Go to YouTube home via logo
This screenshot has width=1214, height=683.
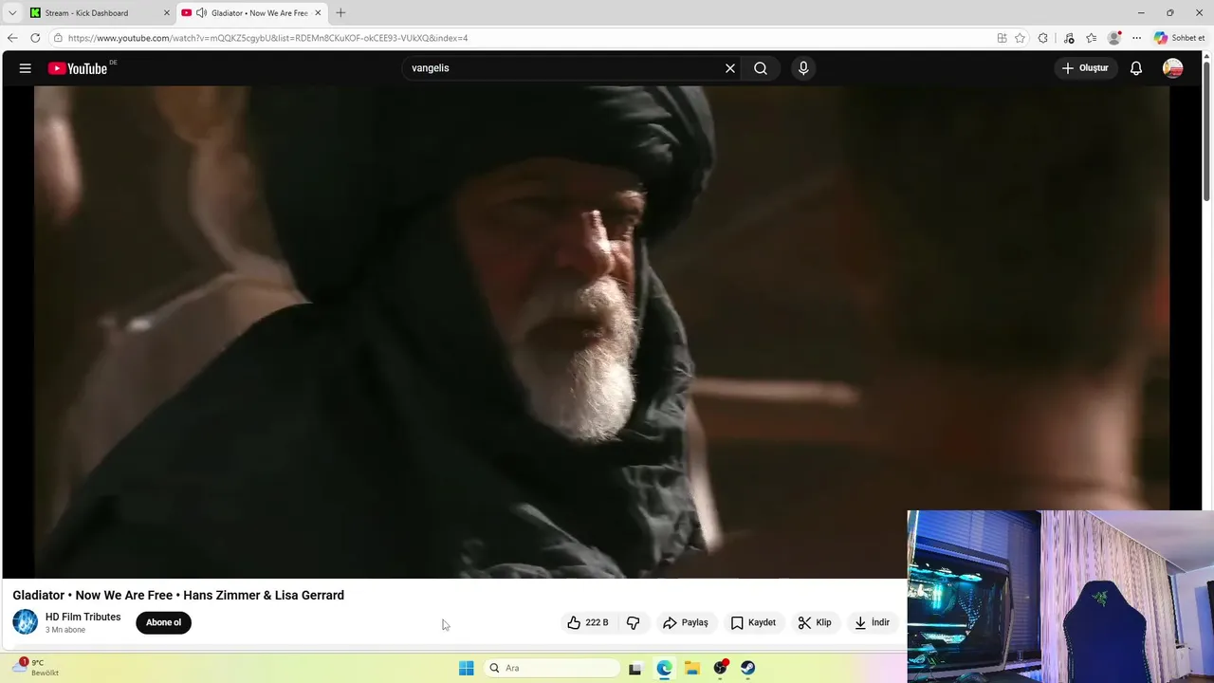coord(78,68)
